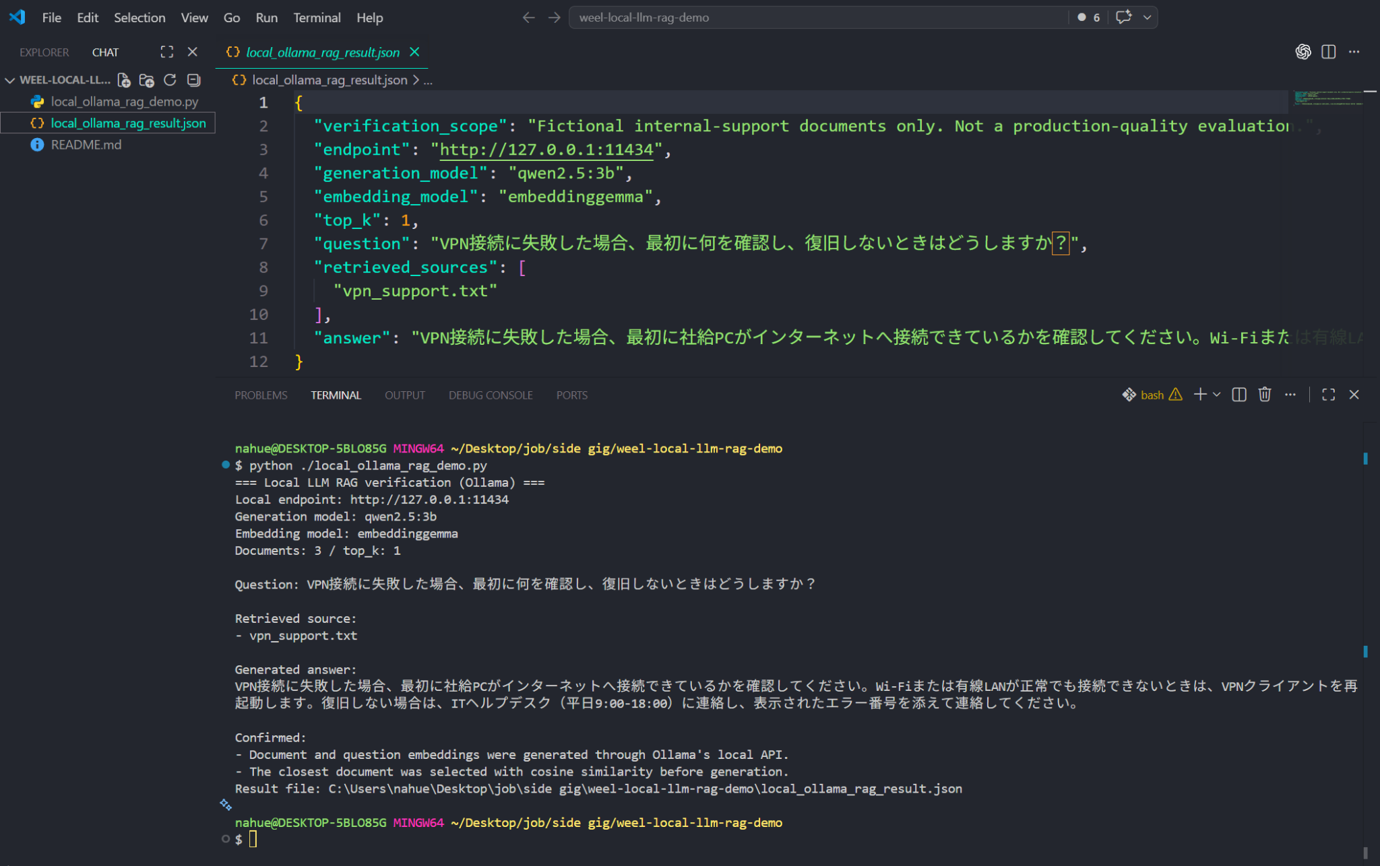Click the "vpn_support.txt" string in editor
This screenshot has width=1380, height=866.
click(415, 291)
